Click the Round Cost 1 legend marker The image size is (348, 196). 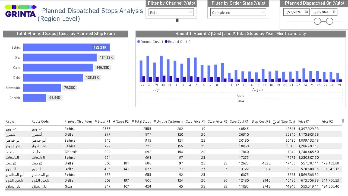pyautogui.click(x=139, y=42)
